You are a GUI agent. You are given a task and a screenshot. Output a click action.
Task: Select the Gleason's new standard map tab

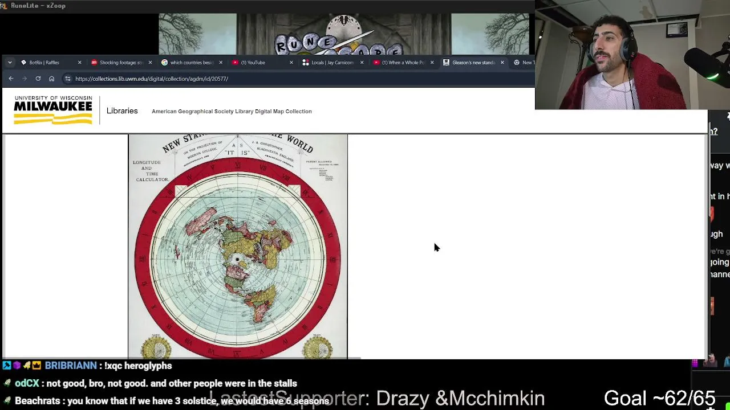coord(474,63)
